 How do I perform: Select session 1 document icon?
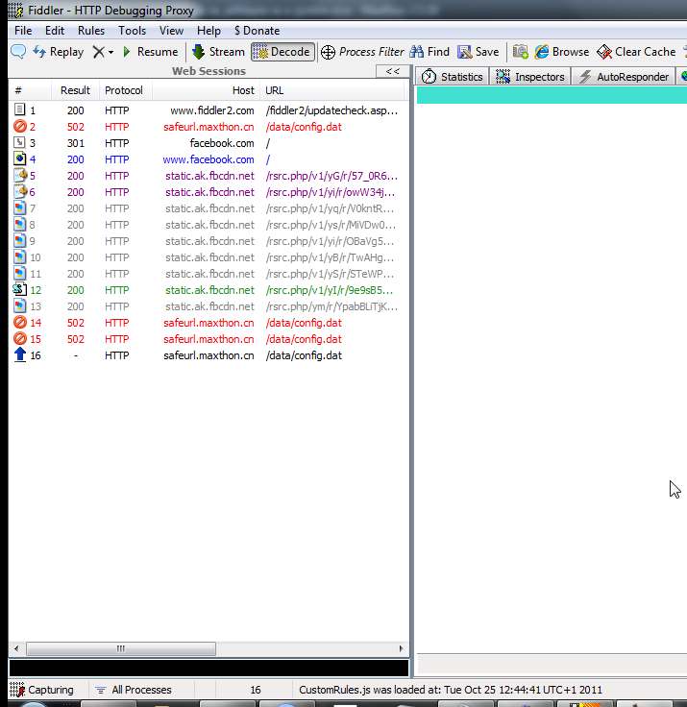pyautogui.click(x=19, y=110)
